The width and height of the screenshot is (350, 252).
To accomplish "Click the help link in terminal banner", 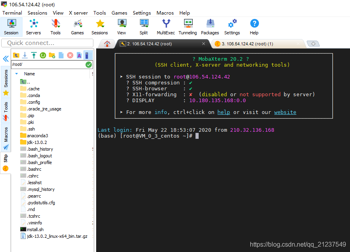I will [x=223, y=112].
